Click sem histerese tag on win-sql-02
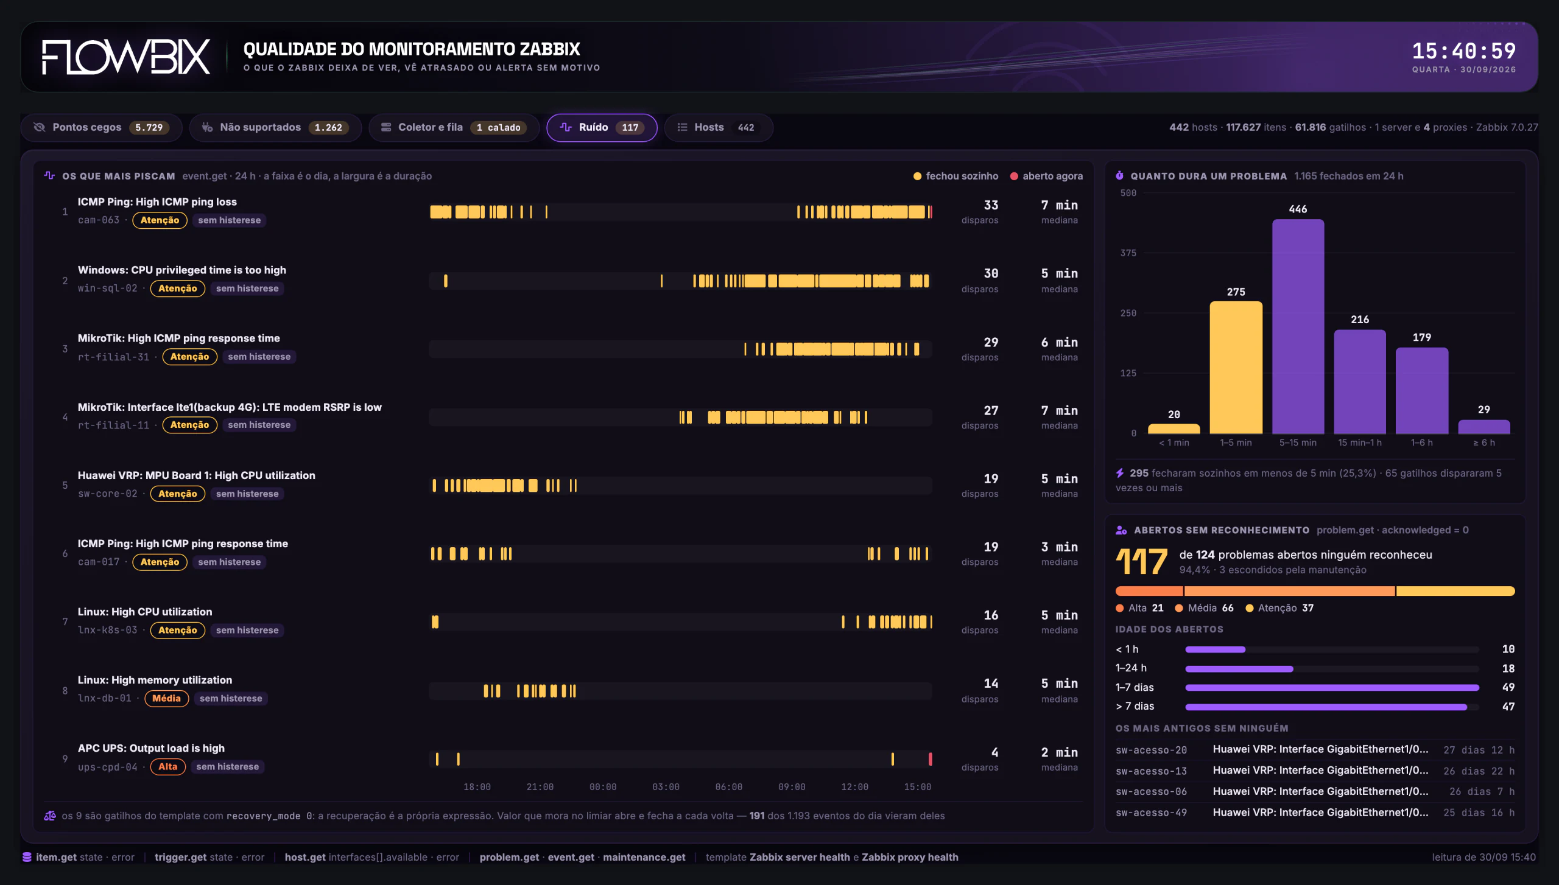Viewport: 1559px width, 885px height. pos(247,288)
